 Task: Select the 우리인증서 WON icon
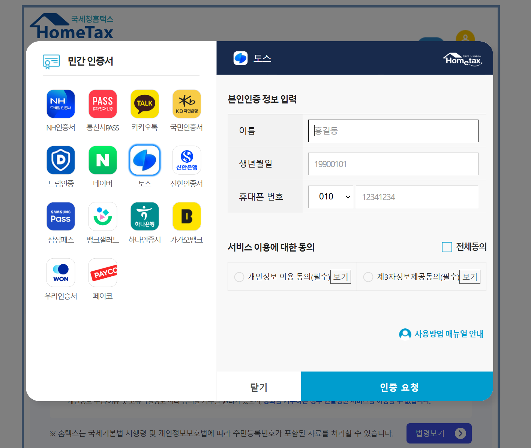pyautogui.click(x=61, y=273)
